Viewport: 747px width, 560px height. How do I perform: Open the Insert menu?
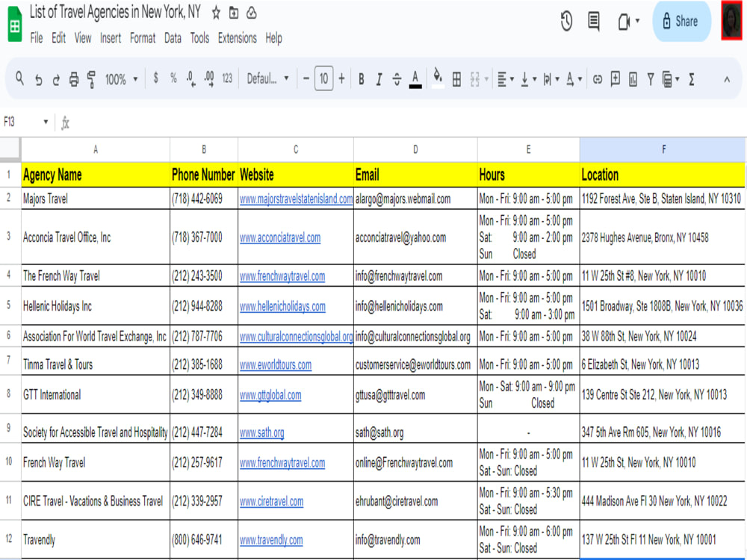[x=111, y=38]
